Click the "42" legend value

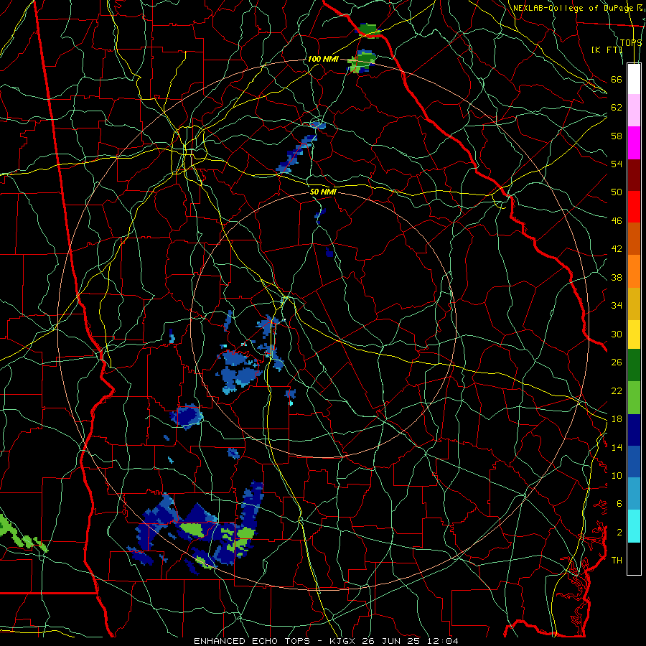pos(617,249)
